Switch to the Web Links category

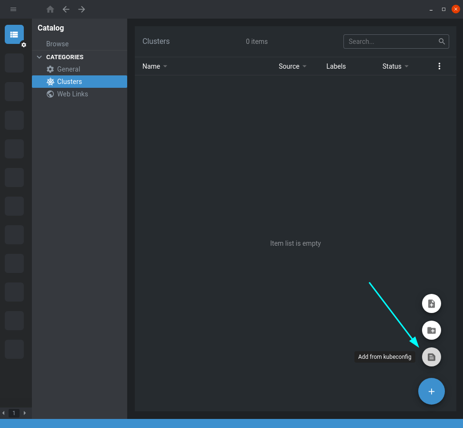(73, 94)
